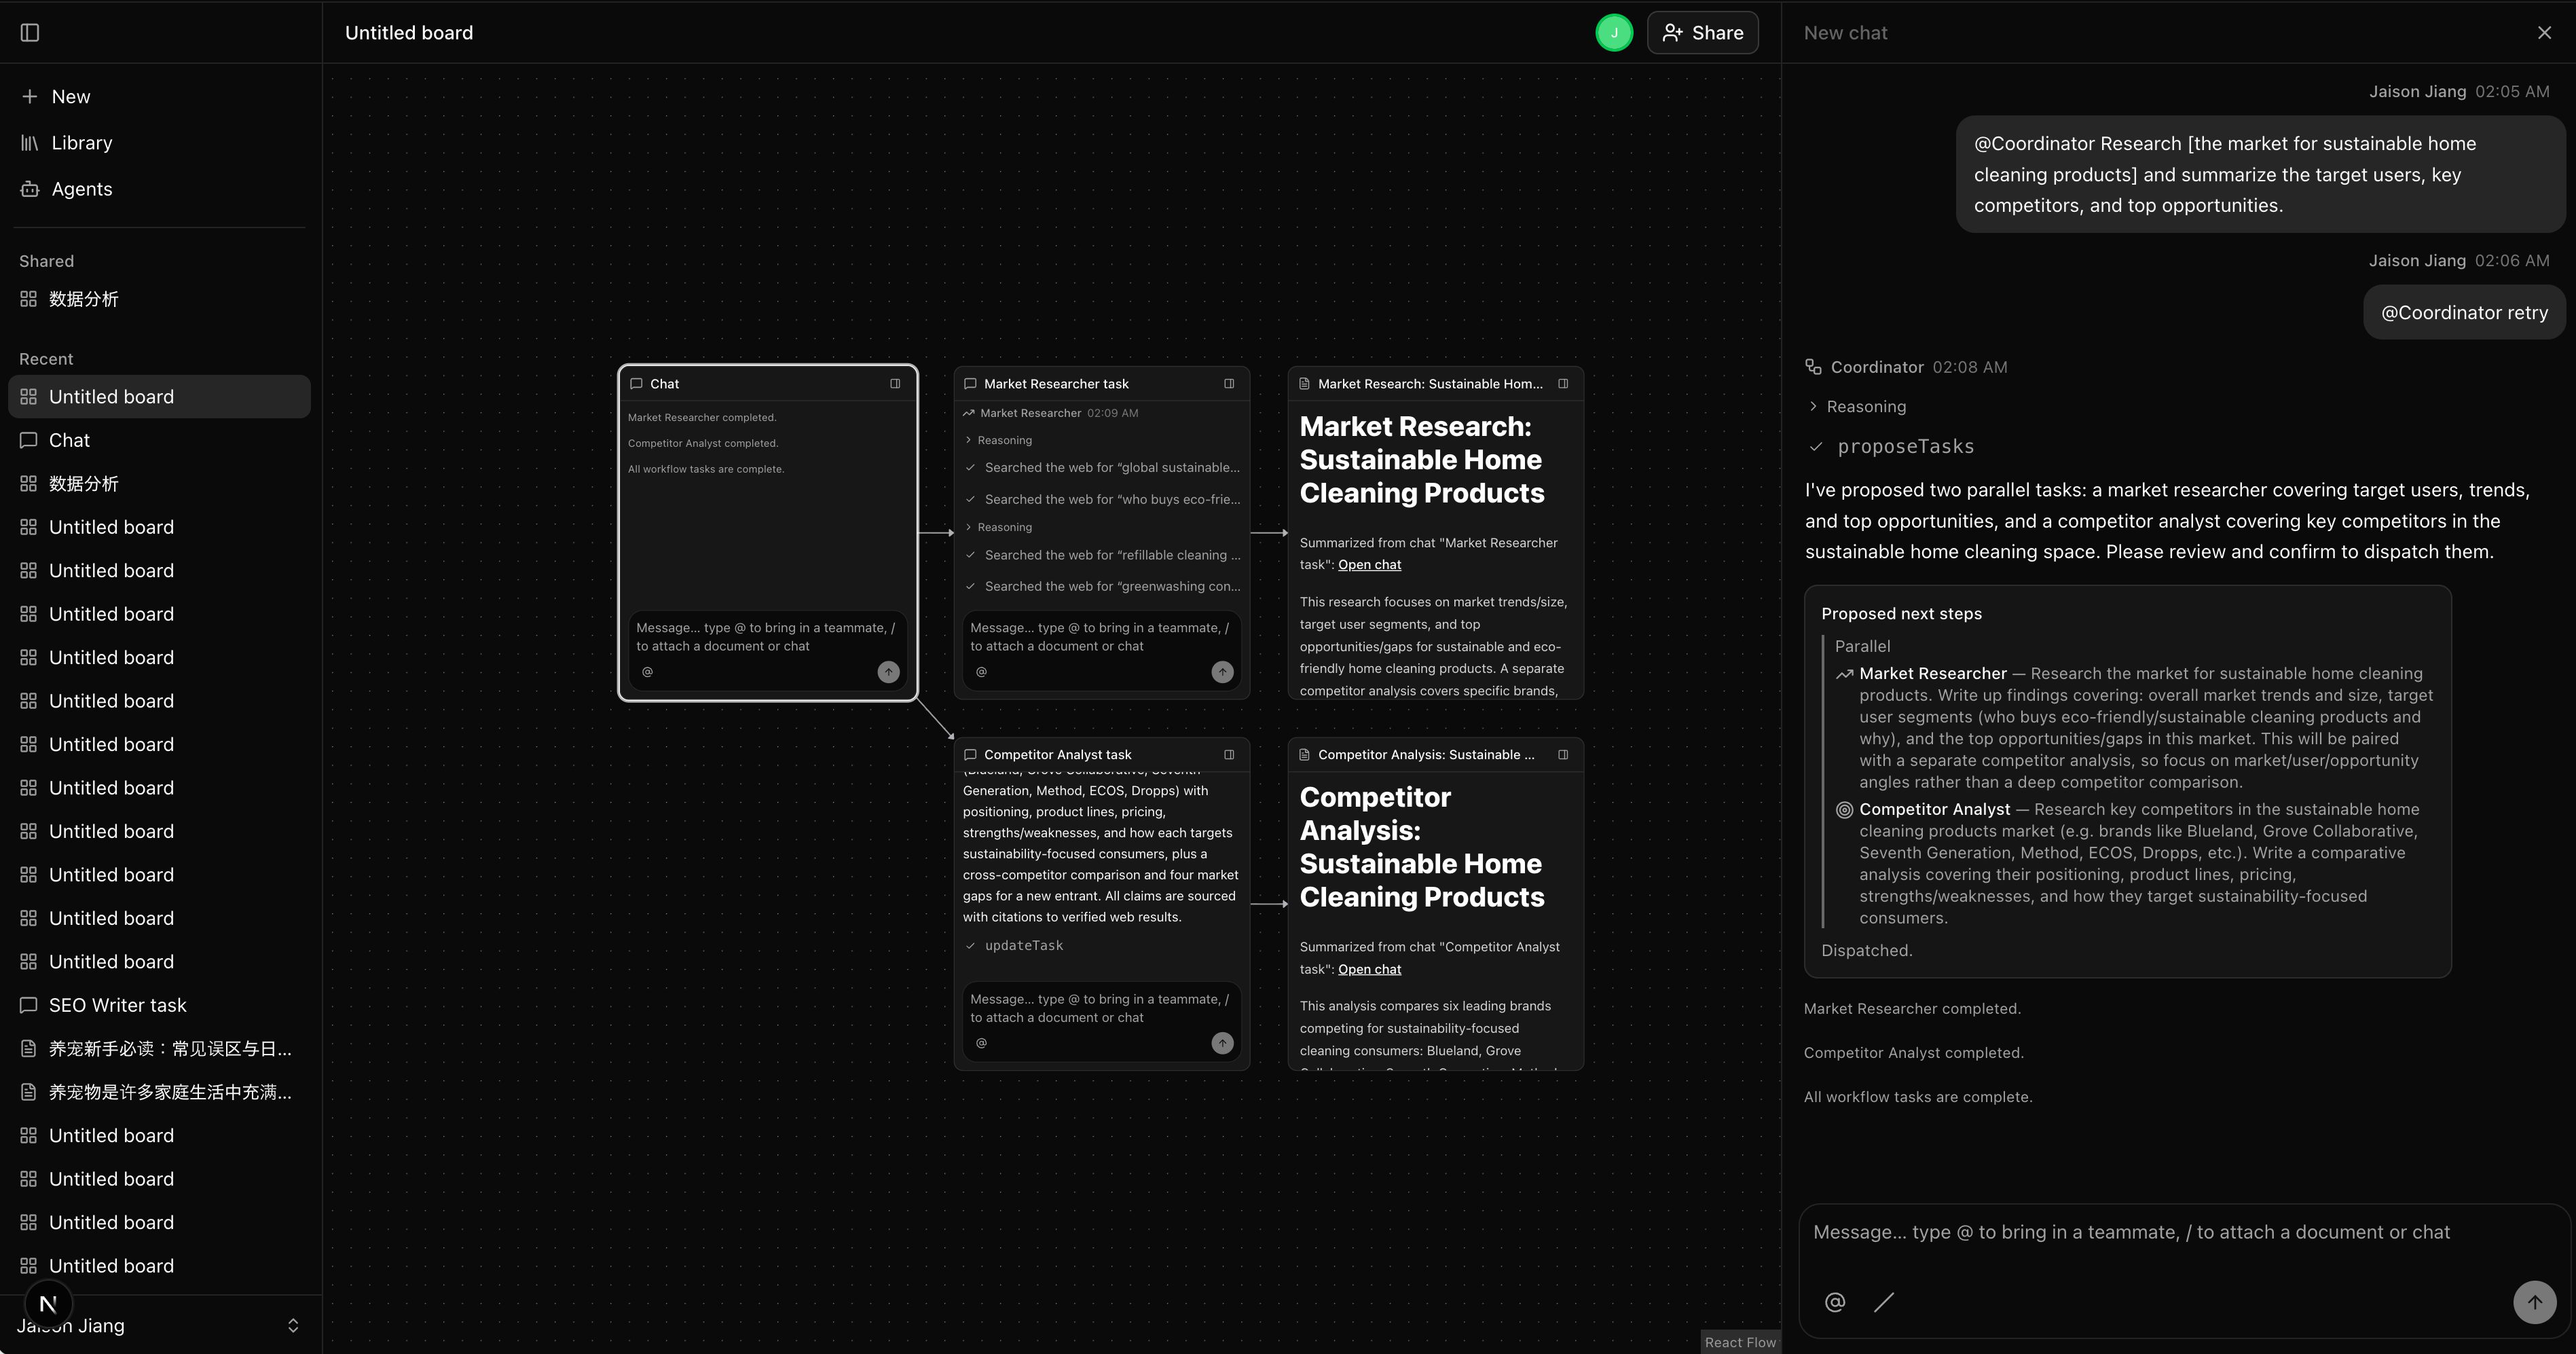Click the React Flow attribution link
This screenshot has height=1354, width=2576.
[1740, 1343]
